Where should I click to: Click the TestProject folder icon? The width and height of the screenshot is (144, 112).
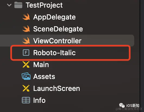pos(18,5)
